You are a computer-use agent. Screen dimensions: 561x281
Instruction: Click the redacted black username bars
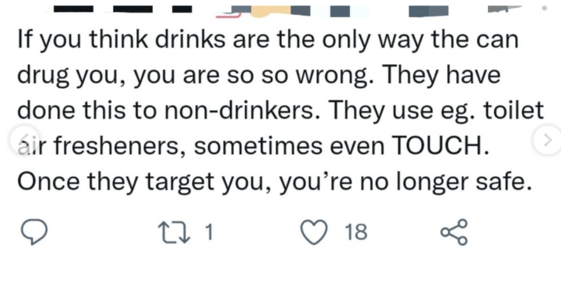123,9
